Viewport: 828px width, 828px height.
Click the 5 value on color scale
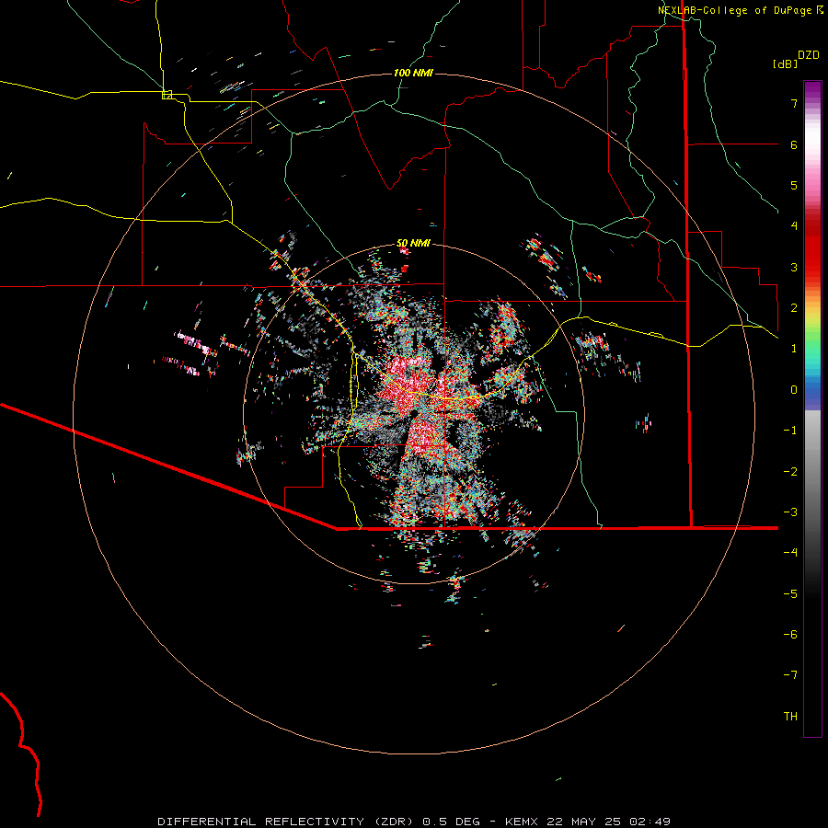[794, 185]
